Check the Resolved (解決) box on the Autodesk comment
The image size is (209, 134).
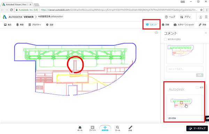[197, 87]
